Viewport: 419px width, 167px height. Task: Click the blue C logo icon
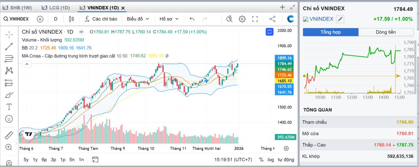(x=291, y=19)
